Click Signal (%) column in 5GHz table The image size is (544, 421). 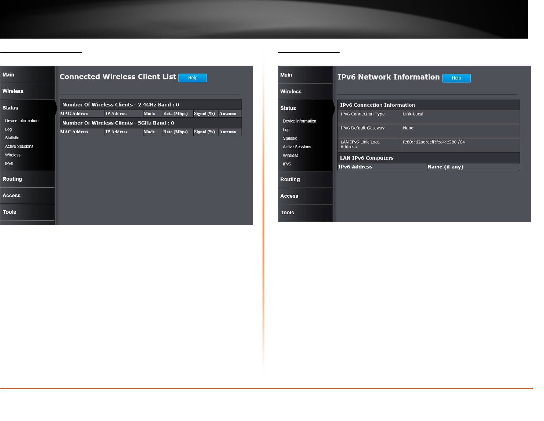click(x=206, y=132)
